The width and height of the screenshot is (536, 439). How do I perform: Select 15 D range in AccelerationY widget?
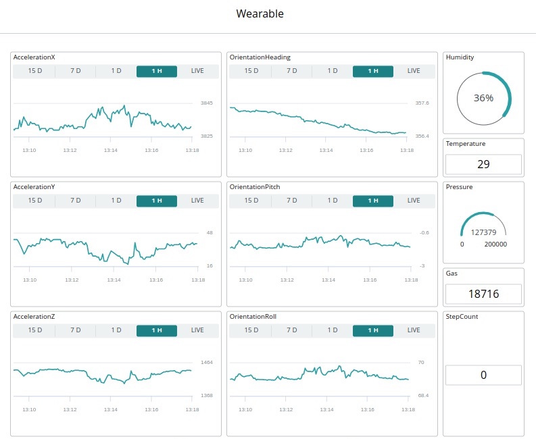35,201
